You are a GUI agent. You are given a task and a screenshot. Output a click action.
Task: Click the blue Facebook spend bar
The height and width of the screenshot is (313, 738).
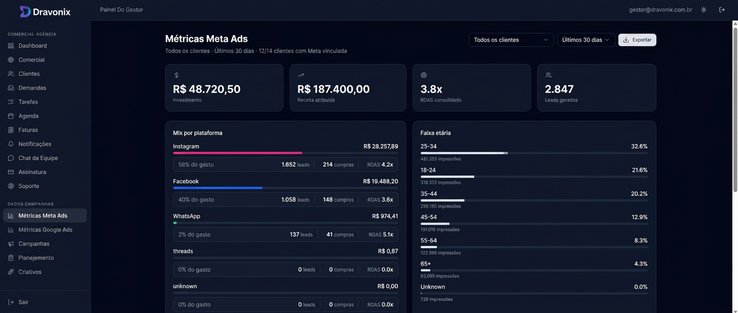[218, 188]
